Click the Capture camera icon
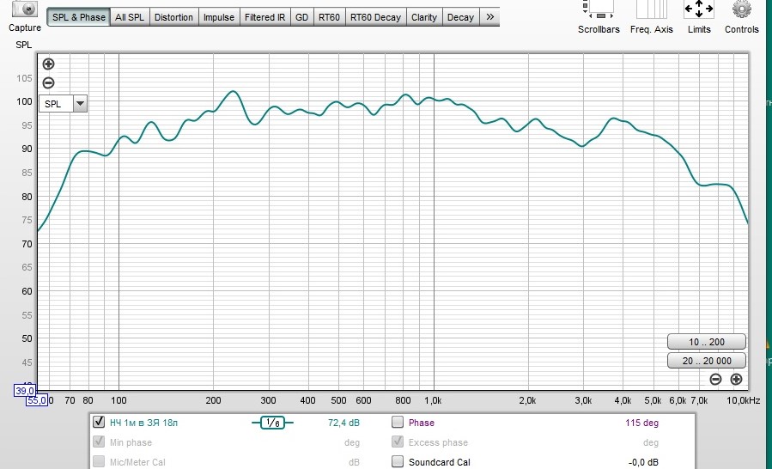772x469 pixels. (x=25, y=9)
